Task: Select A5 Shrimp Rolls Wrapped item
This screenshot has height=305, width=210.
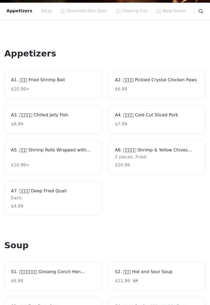Action: pyautogui.click(x=53, y=158)
